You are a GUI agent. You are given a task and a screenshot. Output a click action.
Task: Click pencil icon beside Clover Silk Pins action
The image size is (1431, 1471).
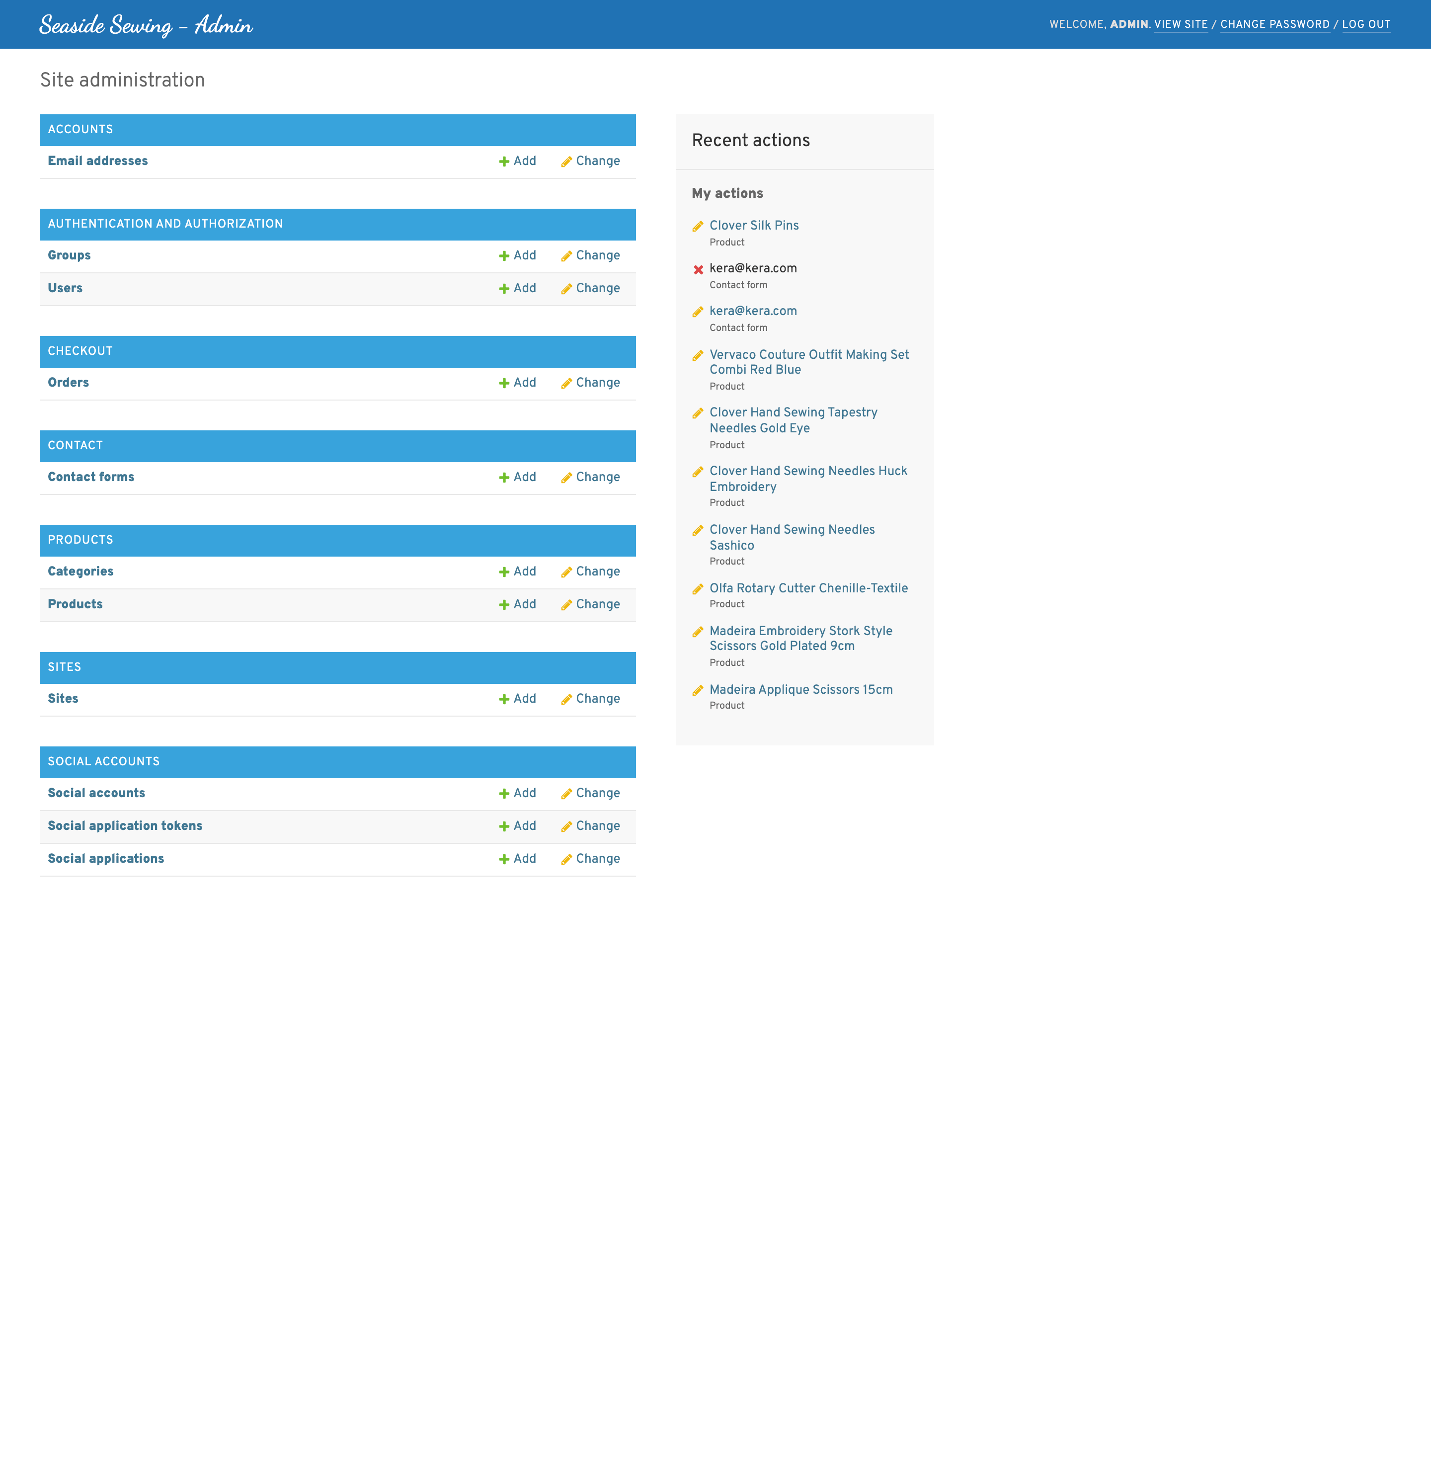(698, 226)
